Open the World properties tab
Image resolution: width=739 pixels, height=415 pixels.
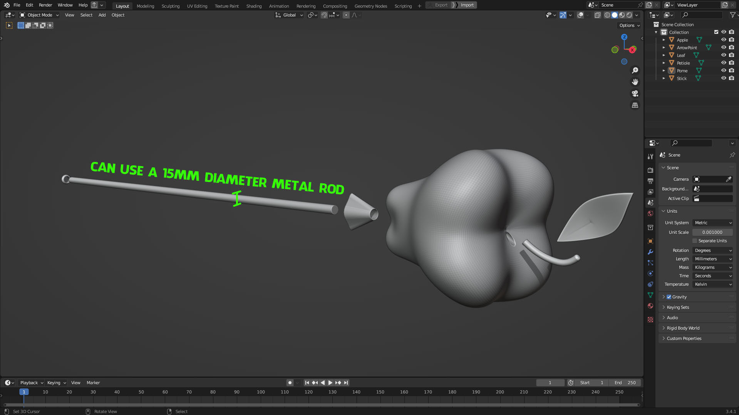click(650, 213)
